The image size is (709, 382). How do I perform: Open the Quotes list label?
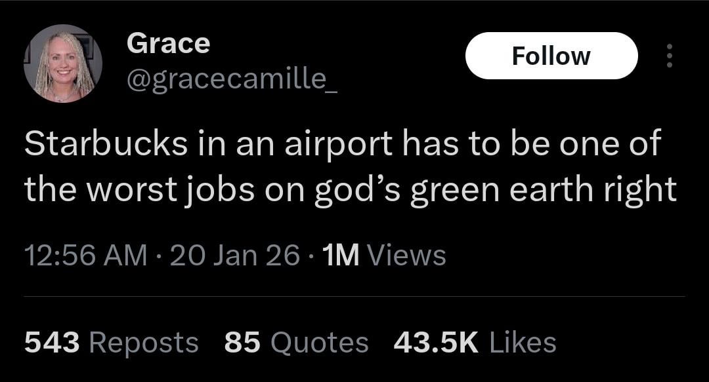320,342
